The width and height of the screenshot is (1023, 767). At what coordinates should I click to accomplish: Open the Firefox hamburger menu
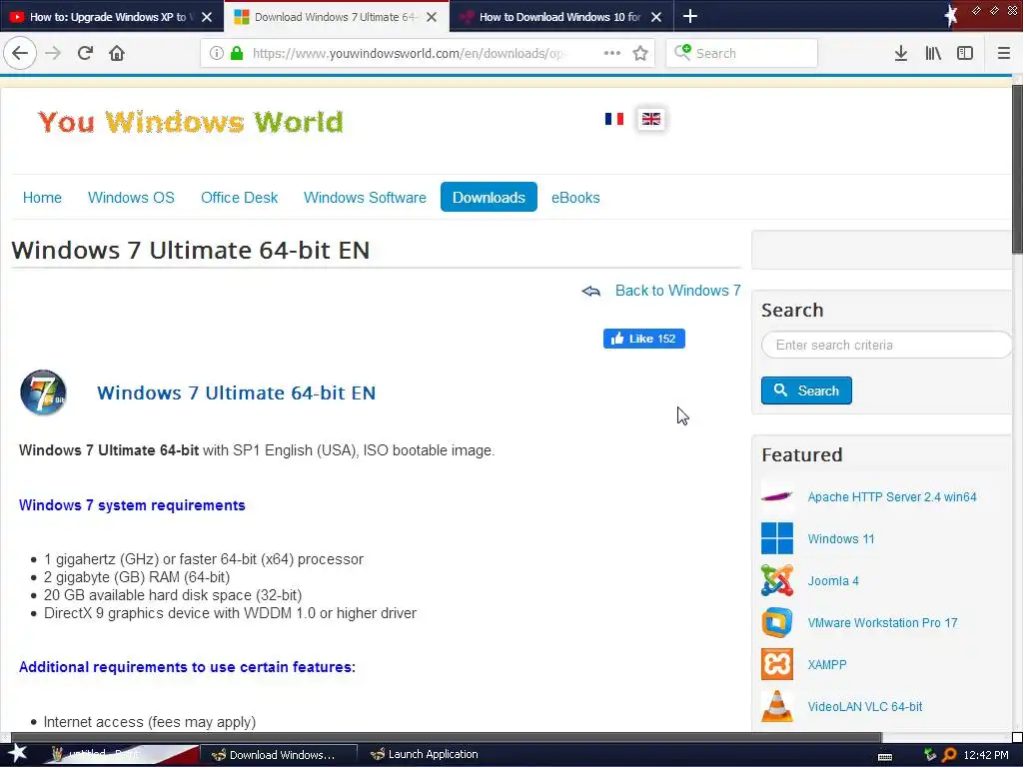1004,53
